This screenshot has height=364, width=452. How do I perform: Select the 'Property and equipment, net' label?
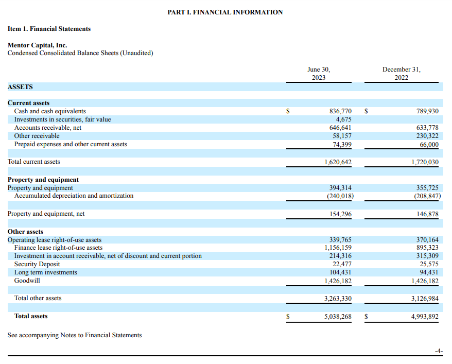click(x=46, y=214)
